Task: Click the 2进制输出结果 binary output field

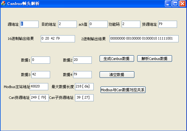Action: [144, 39]
